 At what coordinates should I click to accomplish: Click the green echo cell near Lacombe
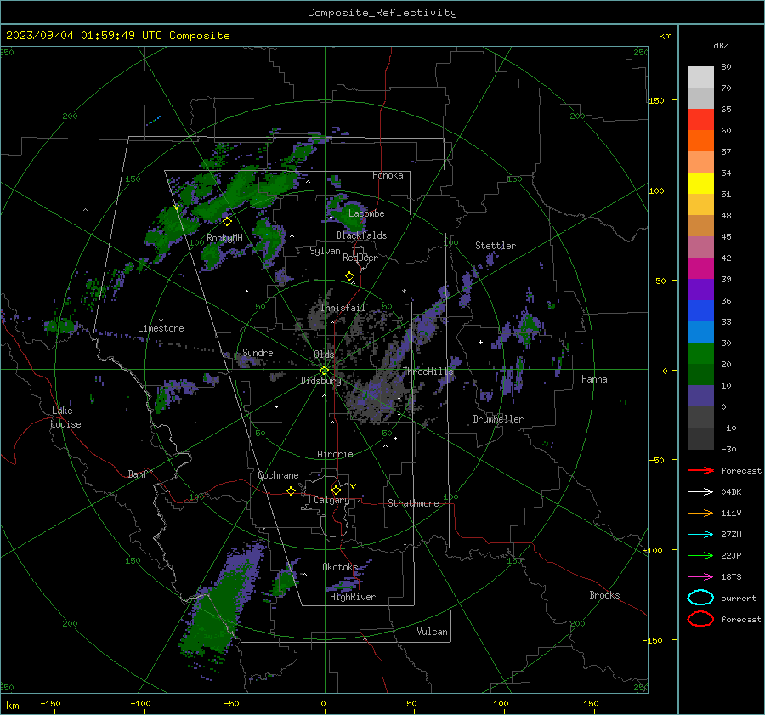click(x=348, y=215)
